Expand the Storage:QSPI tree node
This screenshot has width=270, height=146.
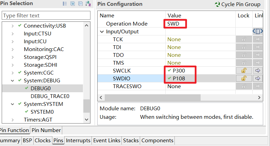(x=13, y=57)
